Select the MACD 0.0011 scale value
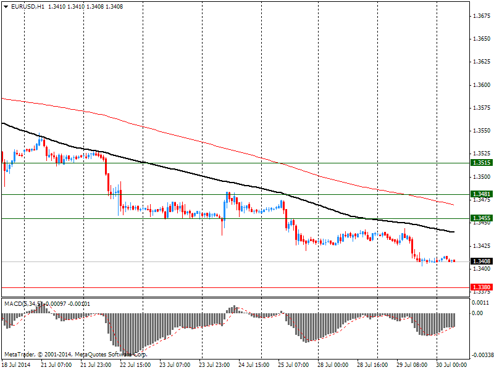494x370 pixels. coord(480,302)
